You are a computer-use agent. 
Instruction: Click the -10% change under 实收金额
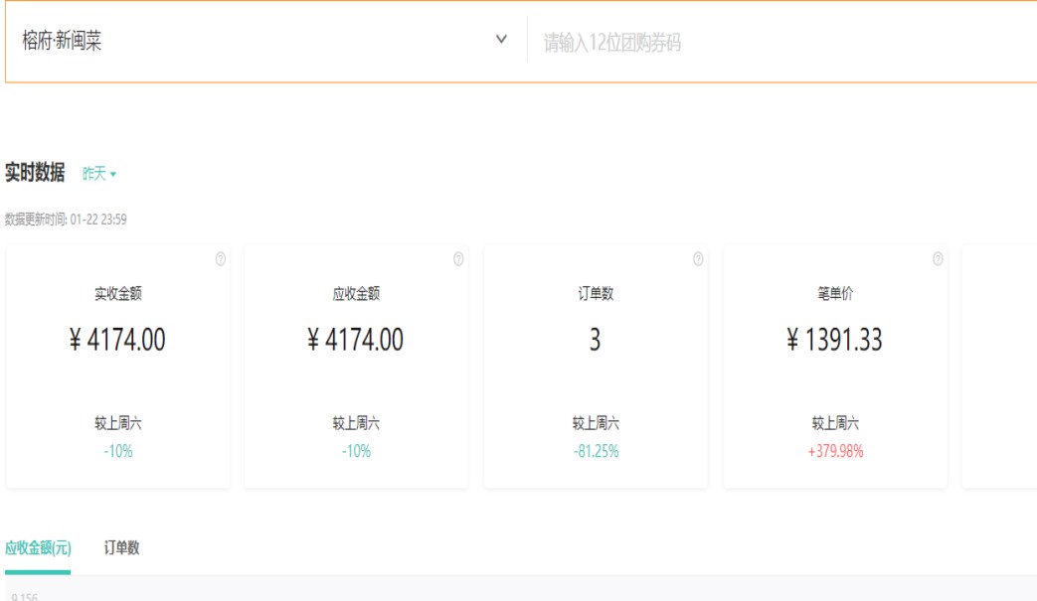coord(117,452)
